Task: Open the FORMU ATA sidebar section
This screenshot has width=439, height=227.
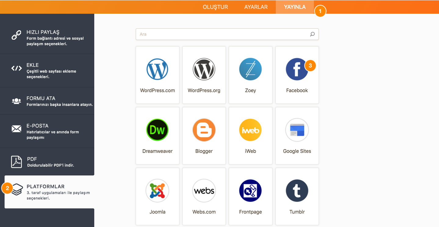Action: (x=47, y=101)
